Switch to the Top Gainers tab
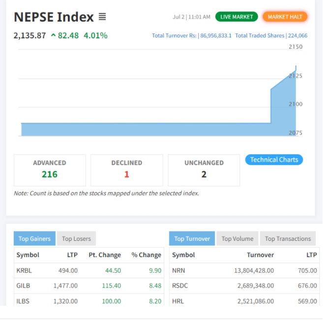This screenshot has height=321, width=325. pyautogui.click(x=34, y=239)
